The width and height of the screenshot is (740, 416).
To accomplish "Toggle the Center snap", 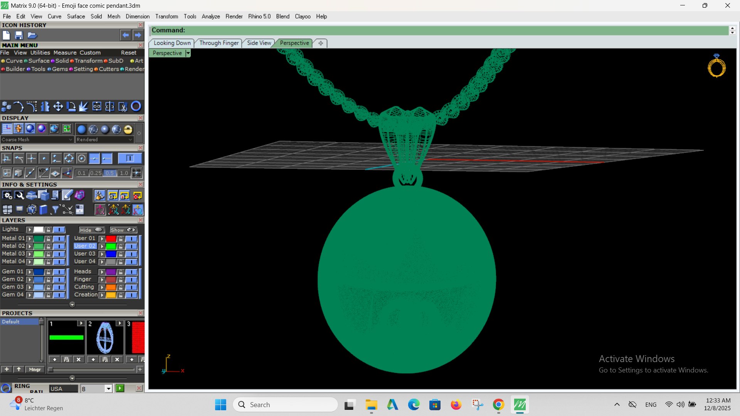I will pos(81,158).
